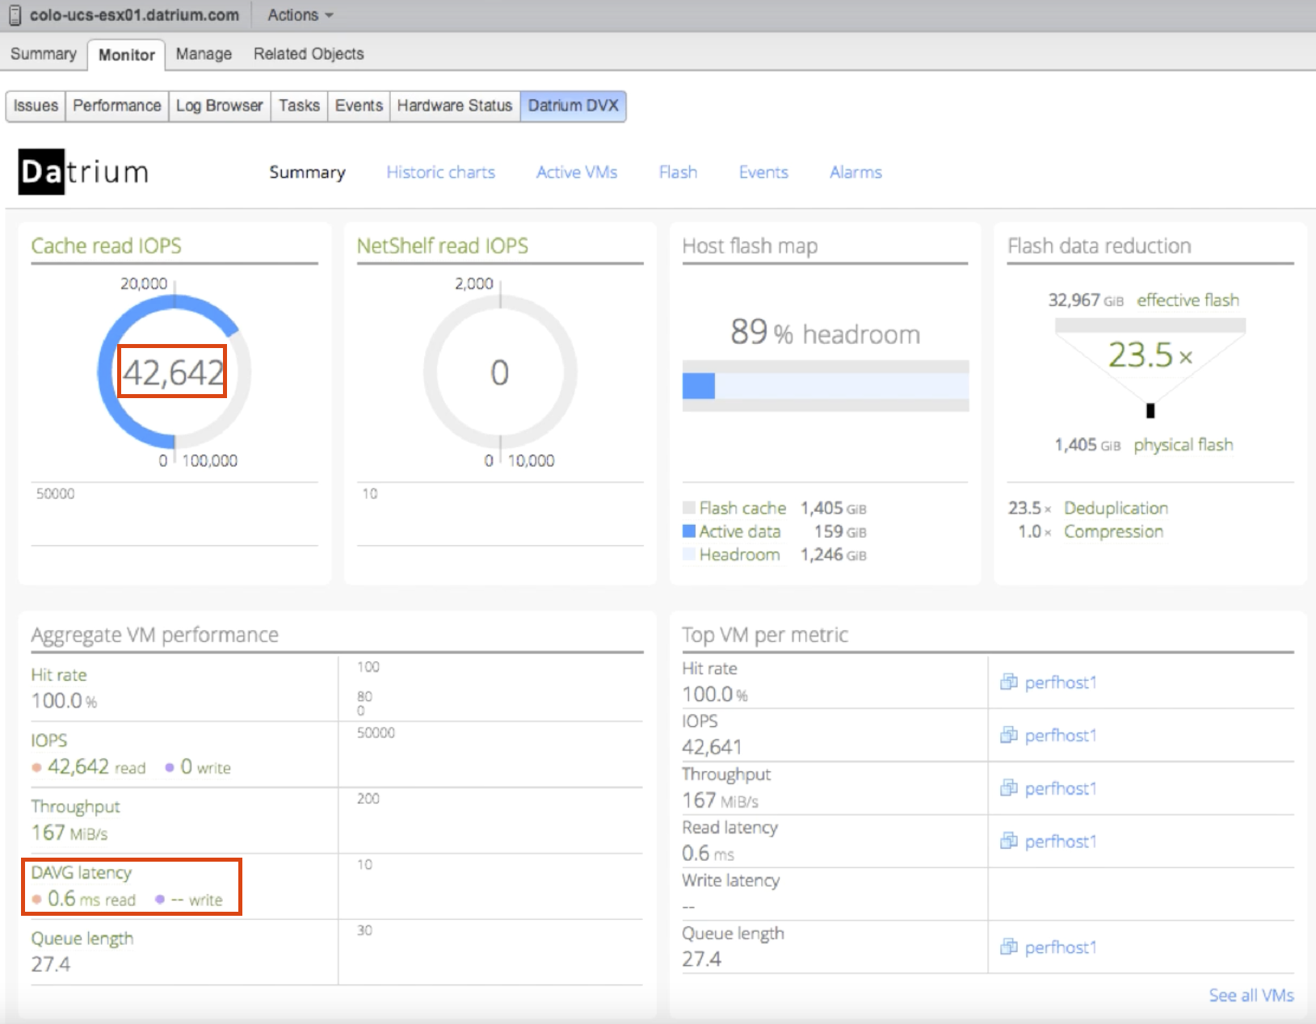
Task: Click the VM icon in the Throughput row
Action: pos(1008,788)
